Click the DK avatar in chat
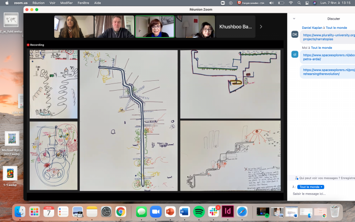 (295, 35)
